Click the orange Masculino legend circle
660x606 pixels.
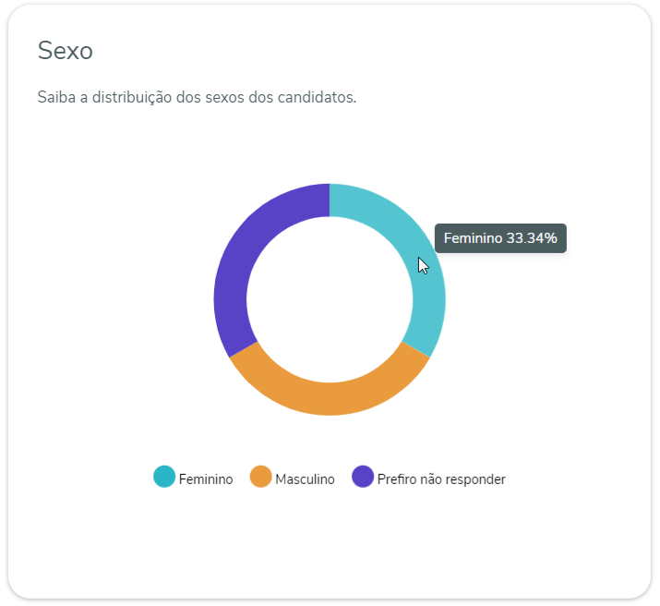pyautogui.click(x=261, y=478)
